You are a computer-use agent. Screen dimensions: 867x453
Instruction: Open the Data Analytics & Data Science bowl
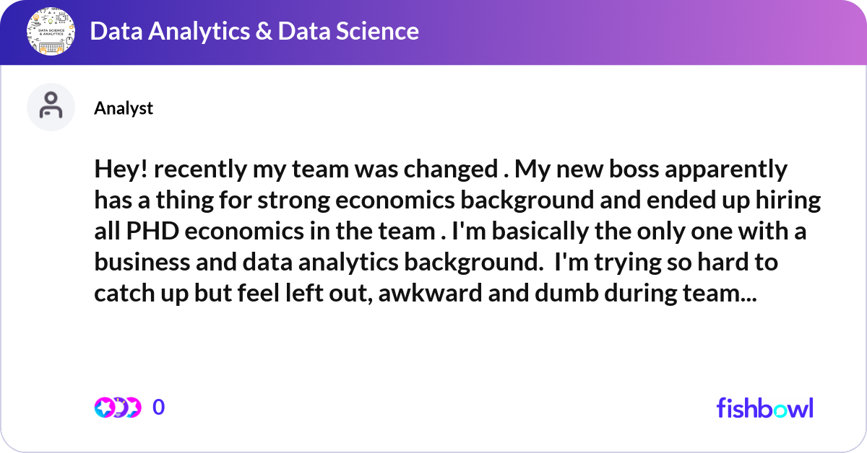254,31
